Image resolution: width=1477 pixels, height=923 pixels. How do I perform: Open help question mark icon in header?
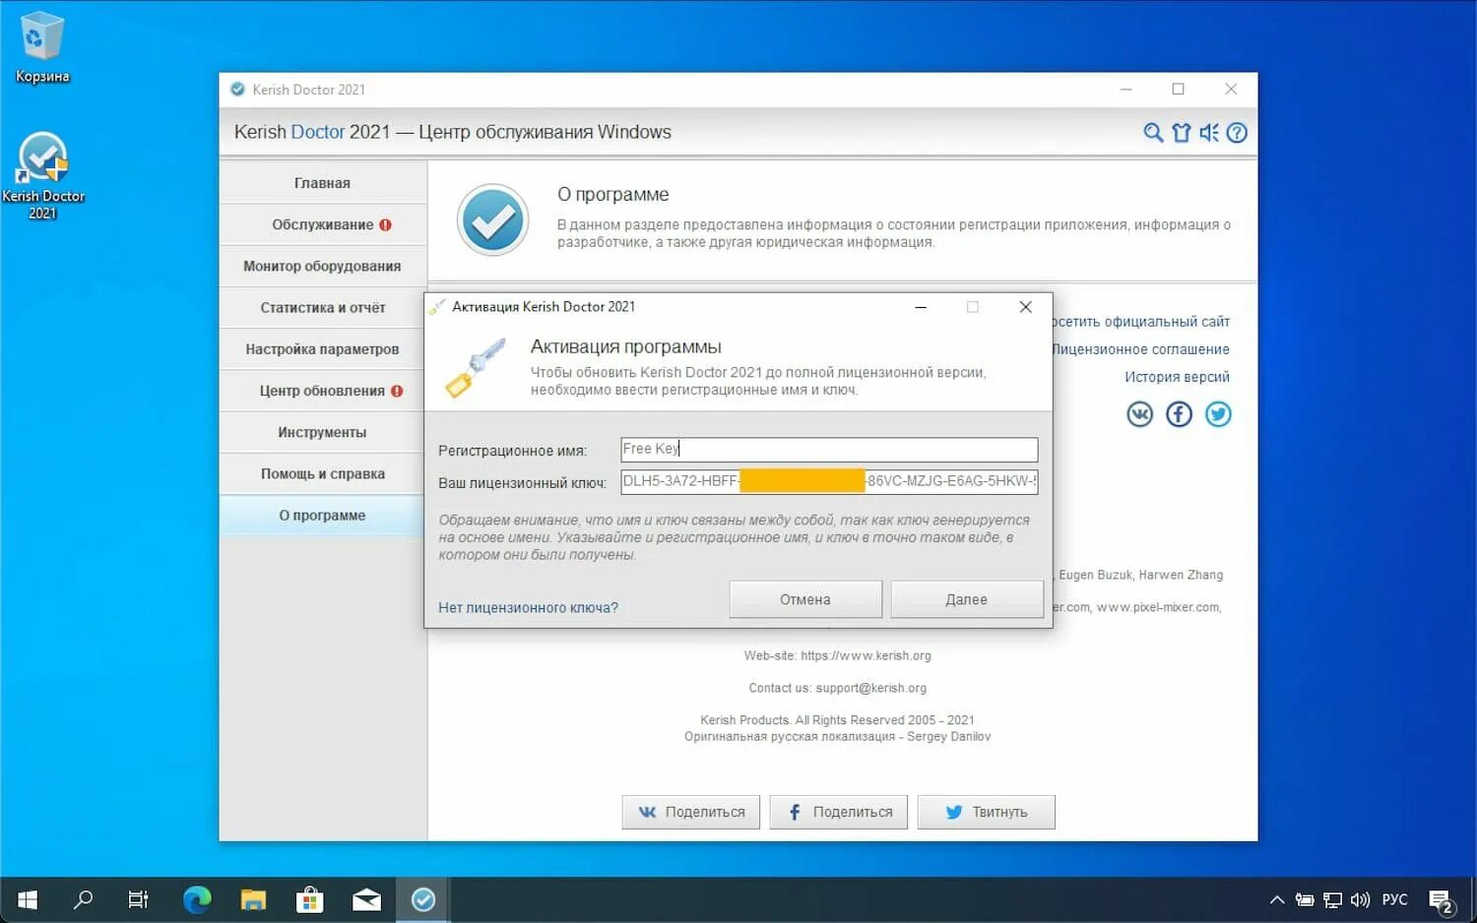coord(1237,133)
